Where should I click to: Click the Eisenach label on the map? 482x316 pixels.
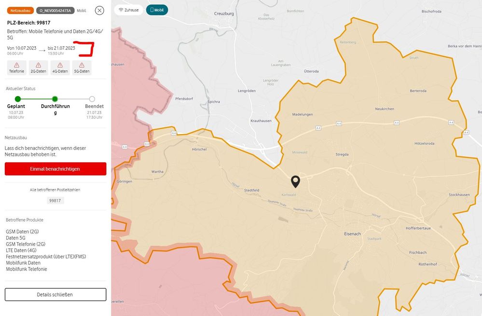click(352, 234)
